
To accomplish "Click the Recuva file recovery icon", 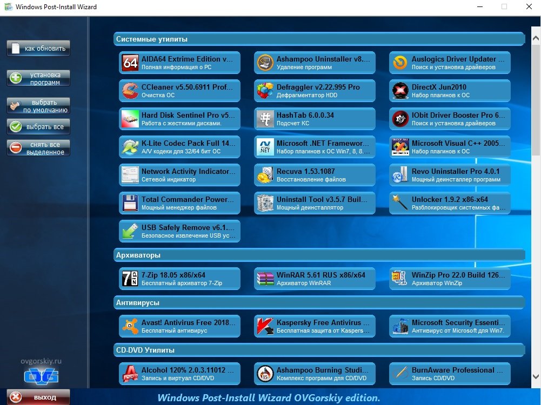I will (x=265, y=175).
